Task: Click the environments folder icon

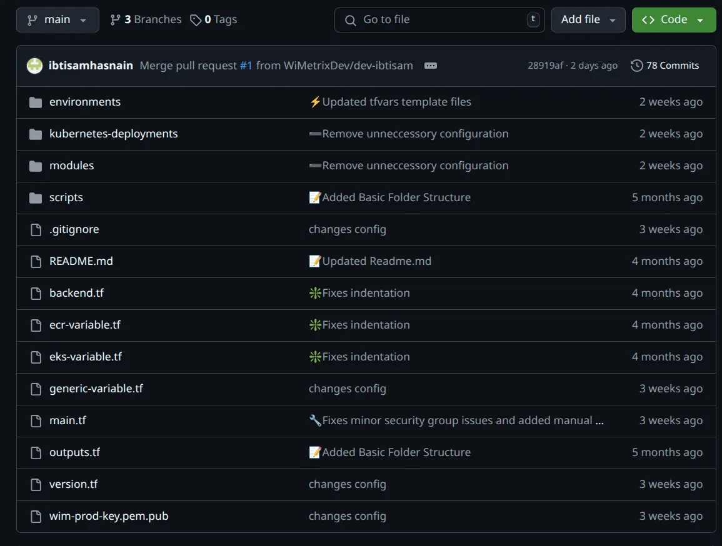Action: pos(35,102)
